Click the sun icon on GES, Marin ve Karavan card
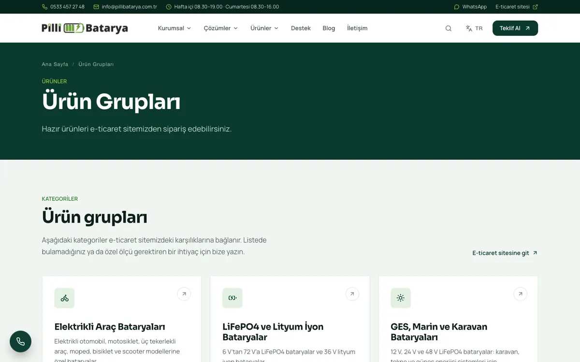Viewport: 580px width, 362px height. [x=401, y=298]
